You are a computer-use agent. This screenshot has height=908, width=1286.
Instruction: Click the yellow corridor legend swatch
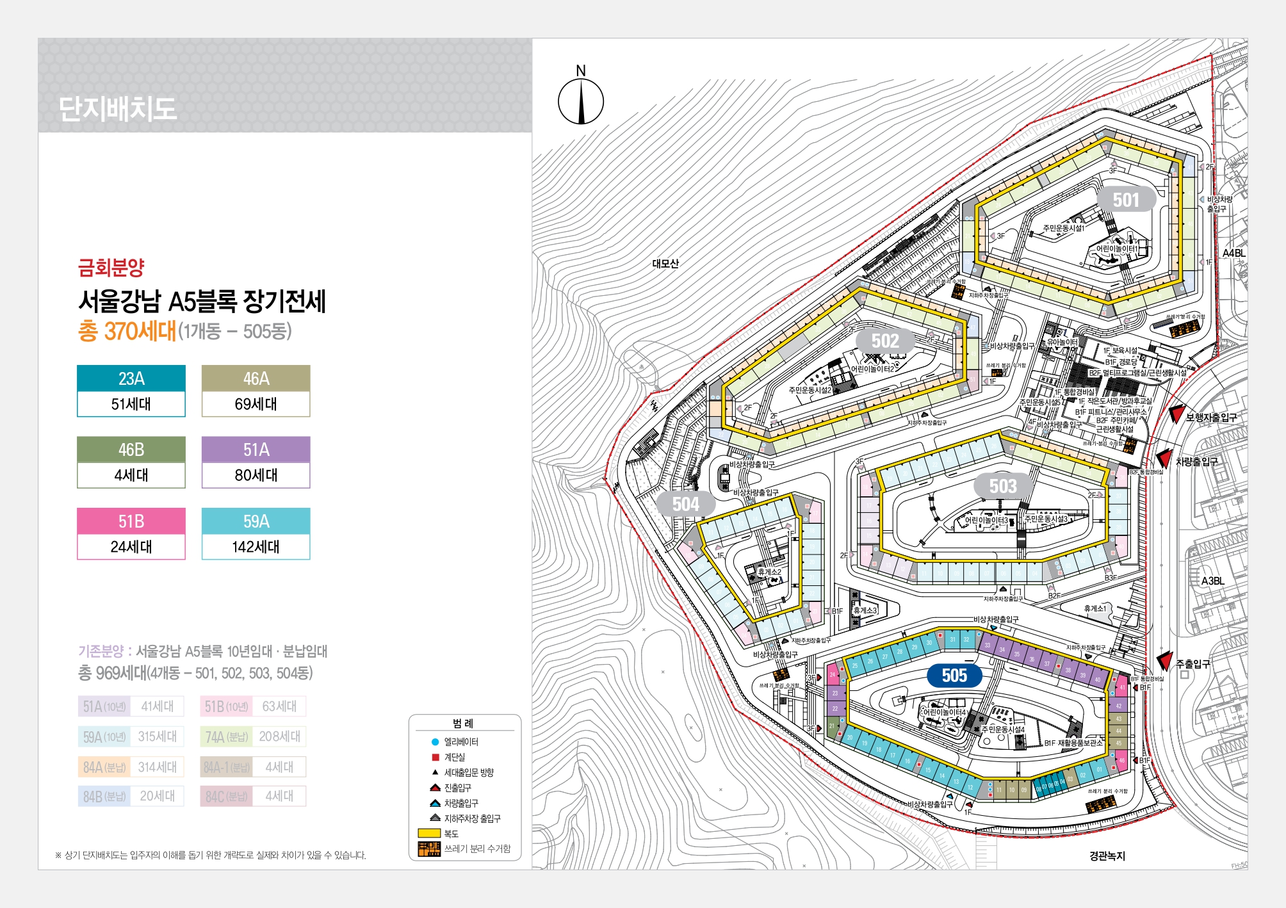[428, 834]
